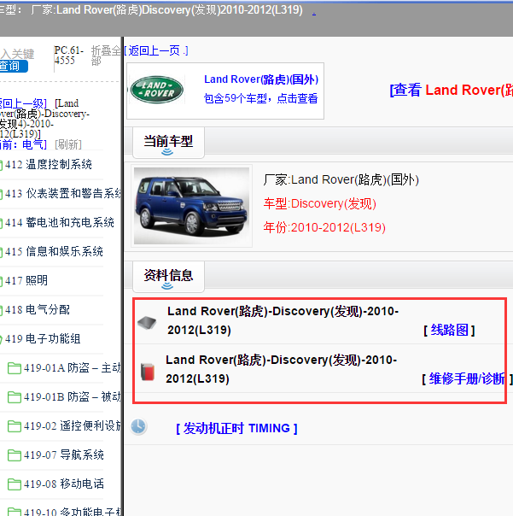
Task: Click 折叠全部 collapse all link
Action: tap(106, 56)
